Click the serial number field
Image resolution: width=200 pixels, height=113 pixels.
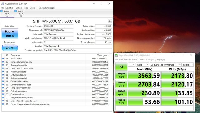pos(58,30)
